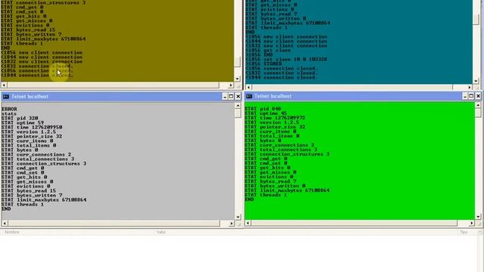Viewport: 484px width, 272px height.
Task: Click the END line in green Telnet window
Action: 250,199
